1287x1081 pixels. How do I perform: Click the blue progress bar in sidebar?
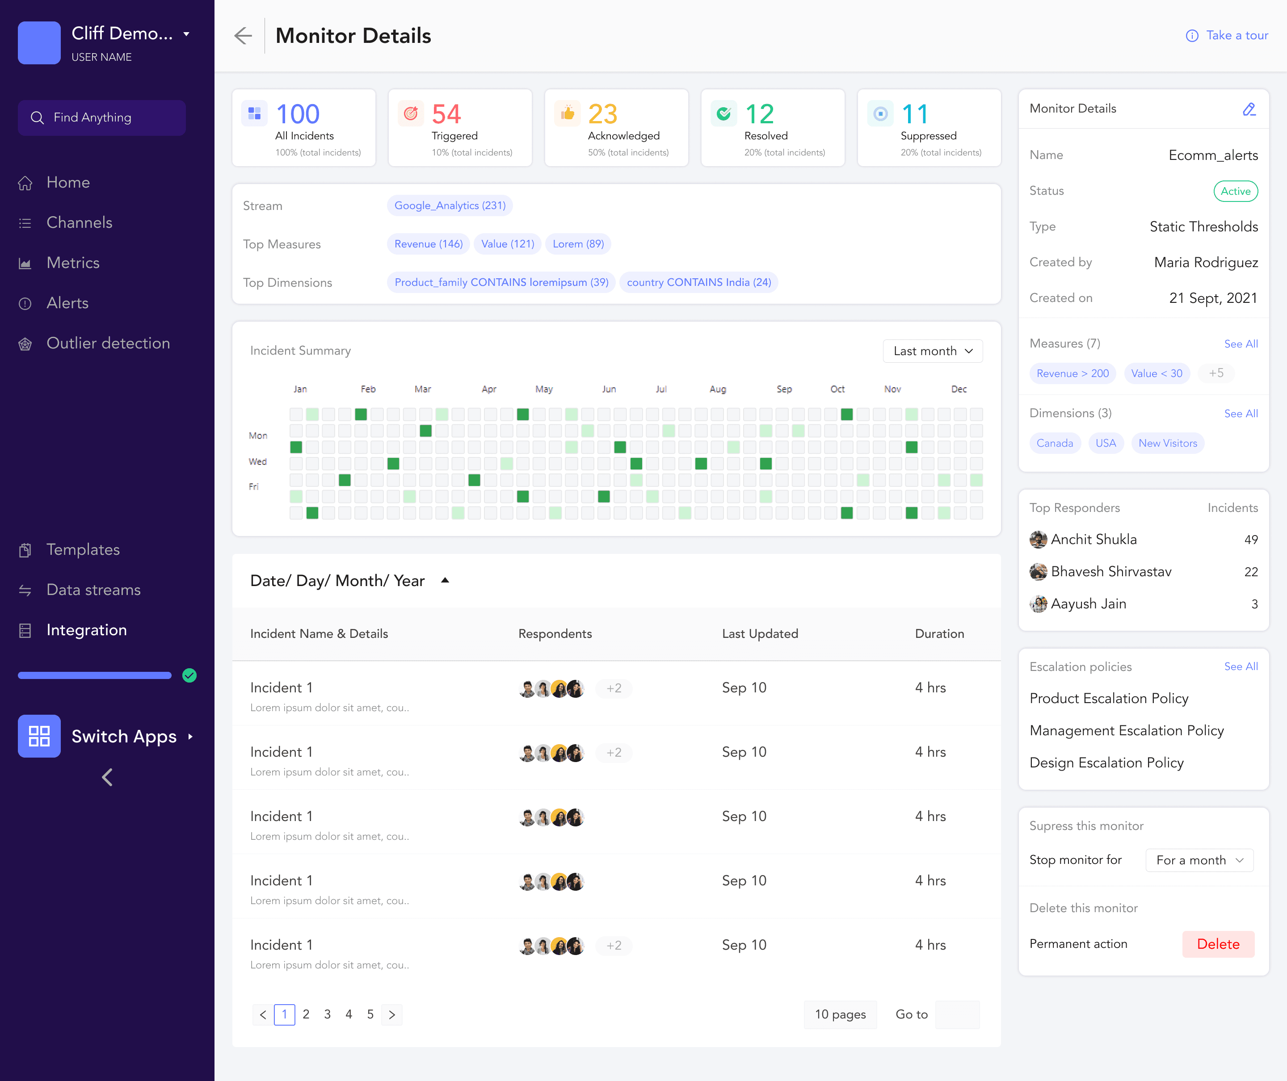94,675
